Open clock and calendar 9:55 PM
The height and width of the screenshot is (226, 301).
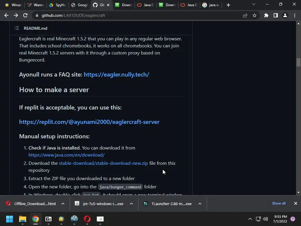pos(280,219)
